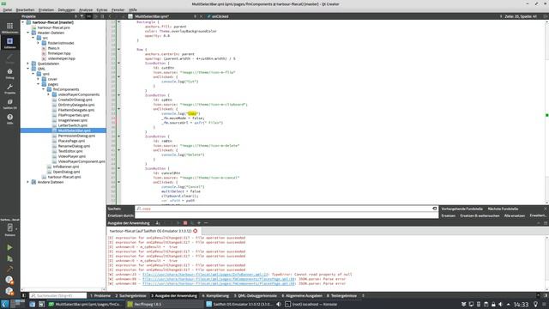Click the Ersetzen button
Screen dimensions: 549x309
448,215
